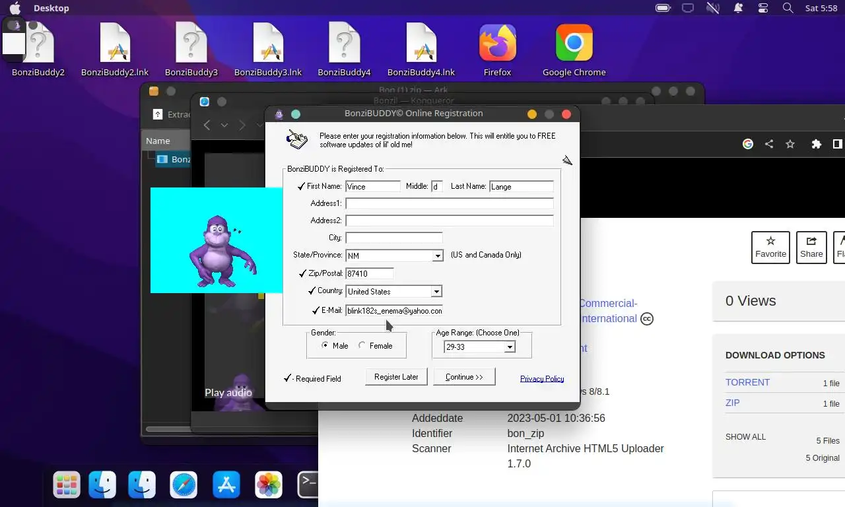This screenshot has height=507, width=845.
Task: Open the BonziBuddy3 desktop file
Action: (191, 50)
